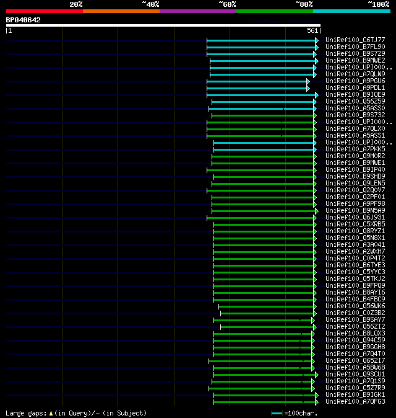Image resolution: width=396 pixels, height=418 pixels.
Task: Click hit label UniRef100_Q8RYZ1
Action: (x=355, y=231)
